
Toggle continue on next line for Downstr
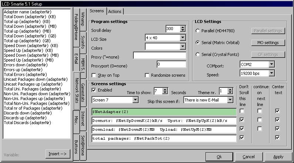coord(260,120)
